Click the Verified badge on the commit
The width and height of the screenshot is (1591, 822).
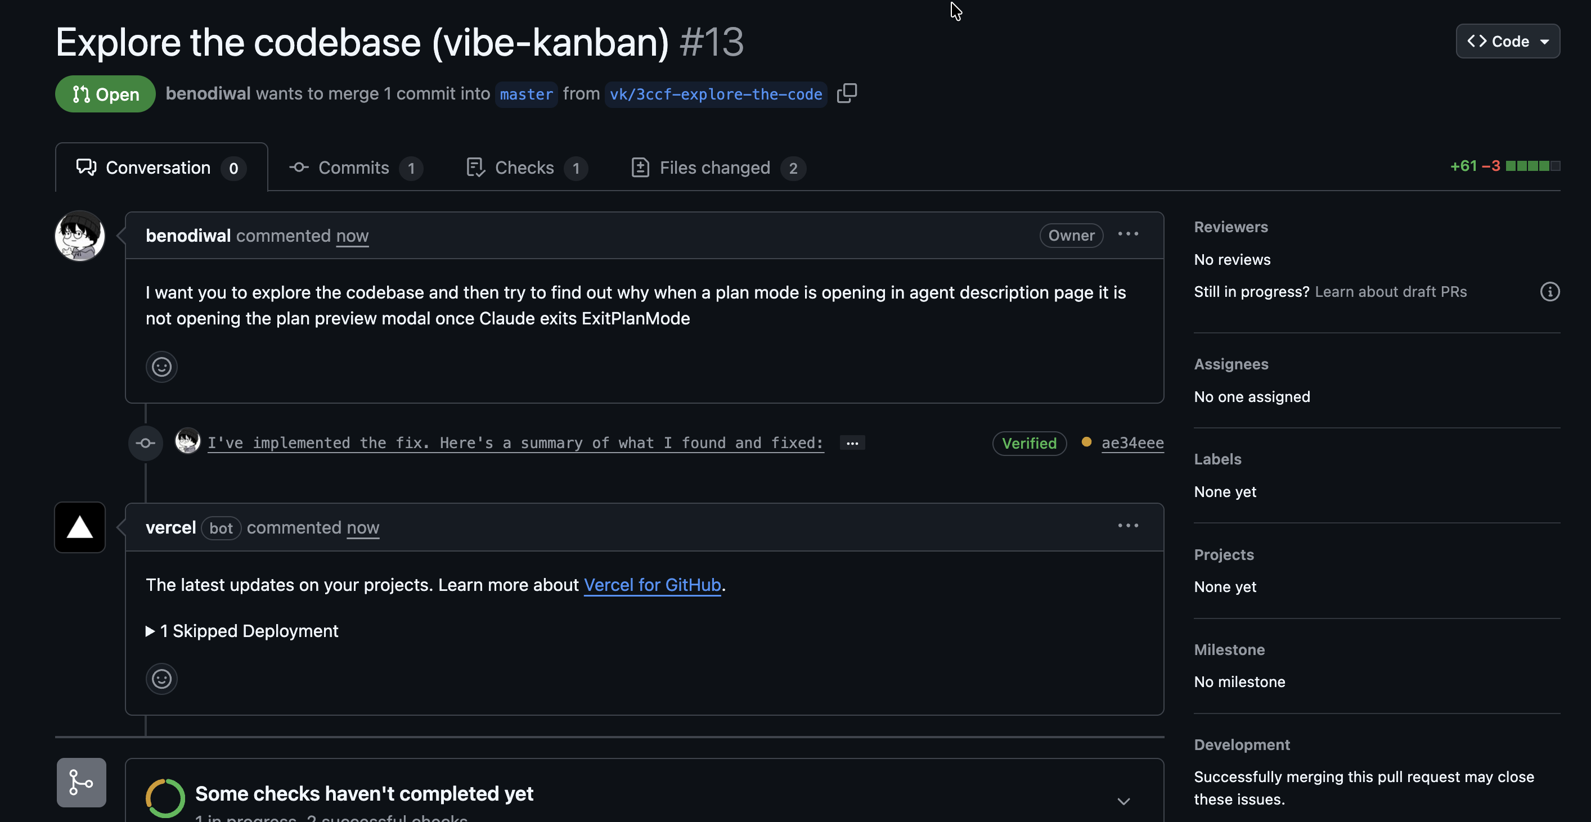pos(1029,443)
